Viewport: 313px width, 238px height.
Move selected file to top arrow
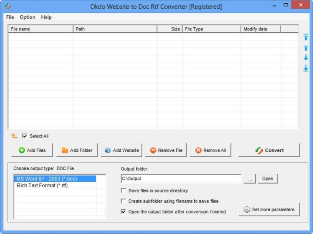[x=306, y=37]
